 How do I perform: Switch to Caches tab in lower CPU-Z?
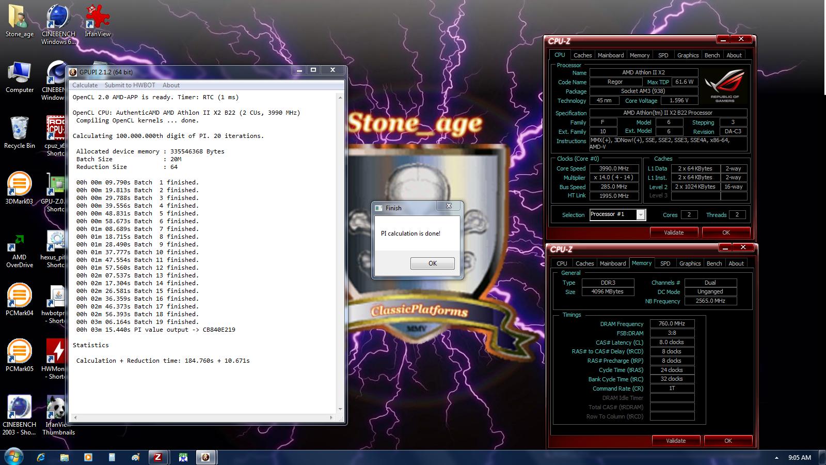click(x=584, y=263)
